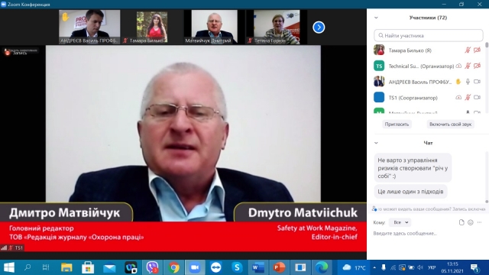Click Тамара Билько's avatar in the participants list
489x275 pixels.
(379, 50)
